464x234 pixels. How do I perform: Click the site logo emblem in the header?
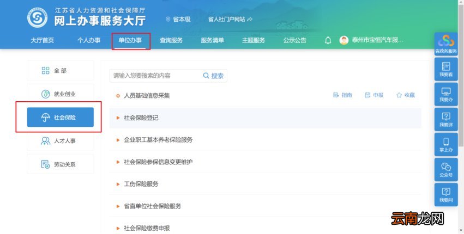pos(37,17)
